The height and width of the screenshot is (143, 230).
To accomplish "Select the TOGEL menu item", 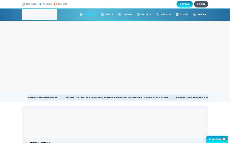I will pos(182,14).
